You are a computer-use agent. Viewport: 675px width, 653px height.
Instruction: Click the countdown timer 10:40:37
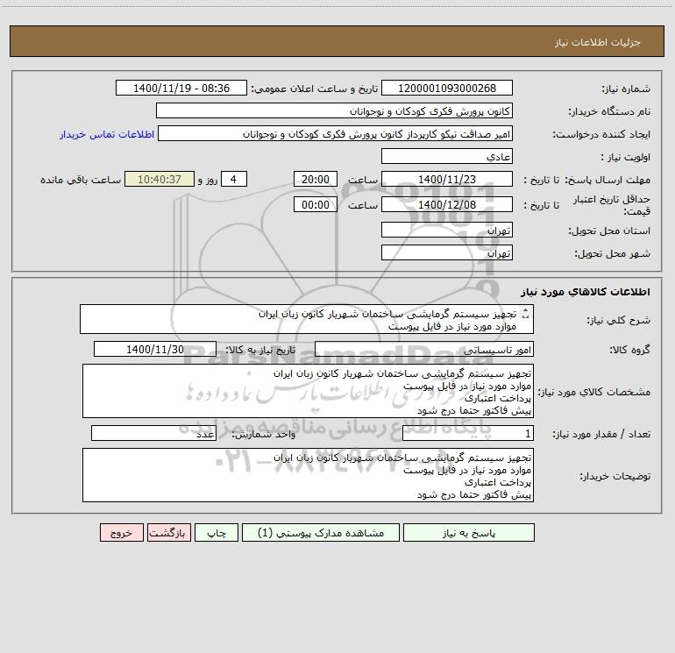point(160,179)
